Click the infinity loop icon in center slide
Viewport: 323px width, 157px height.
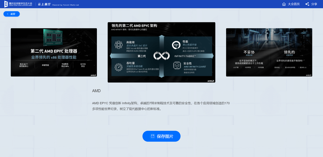pyautogui.click(x=161, y=56)
